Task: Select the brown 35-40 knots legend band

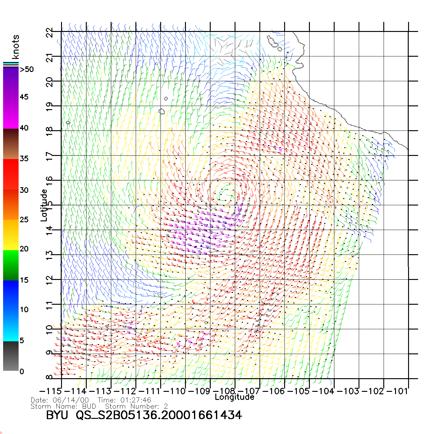Action: [11, 144]
